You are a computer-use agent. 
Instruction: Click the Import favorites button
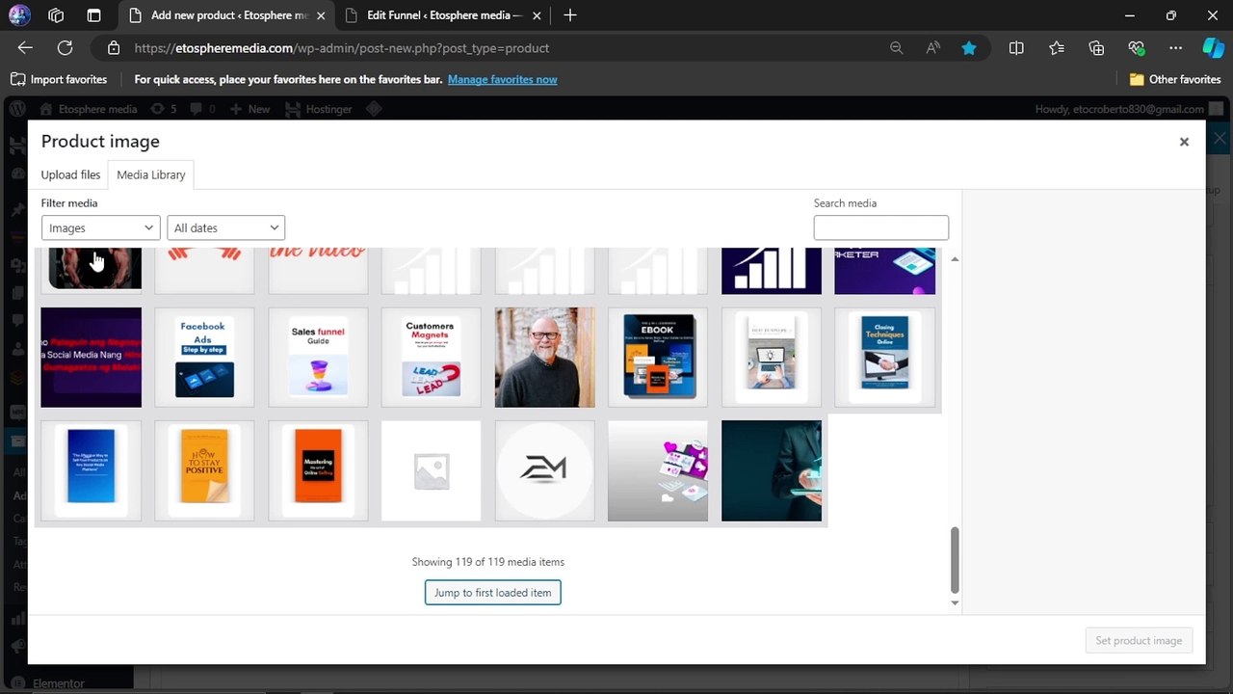[x=59, y=79]
